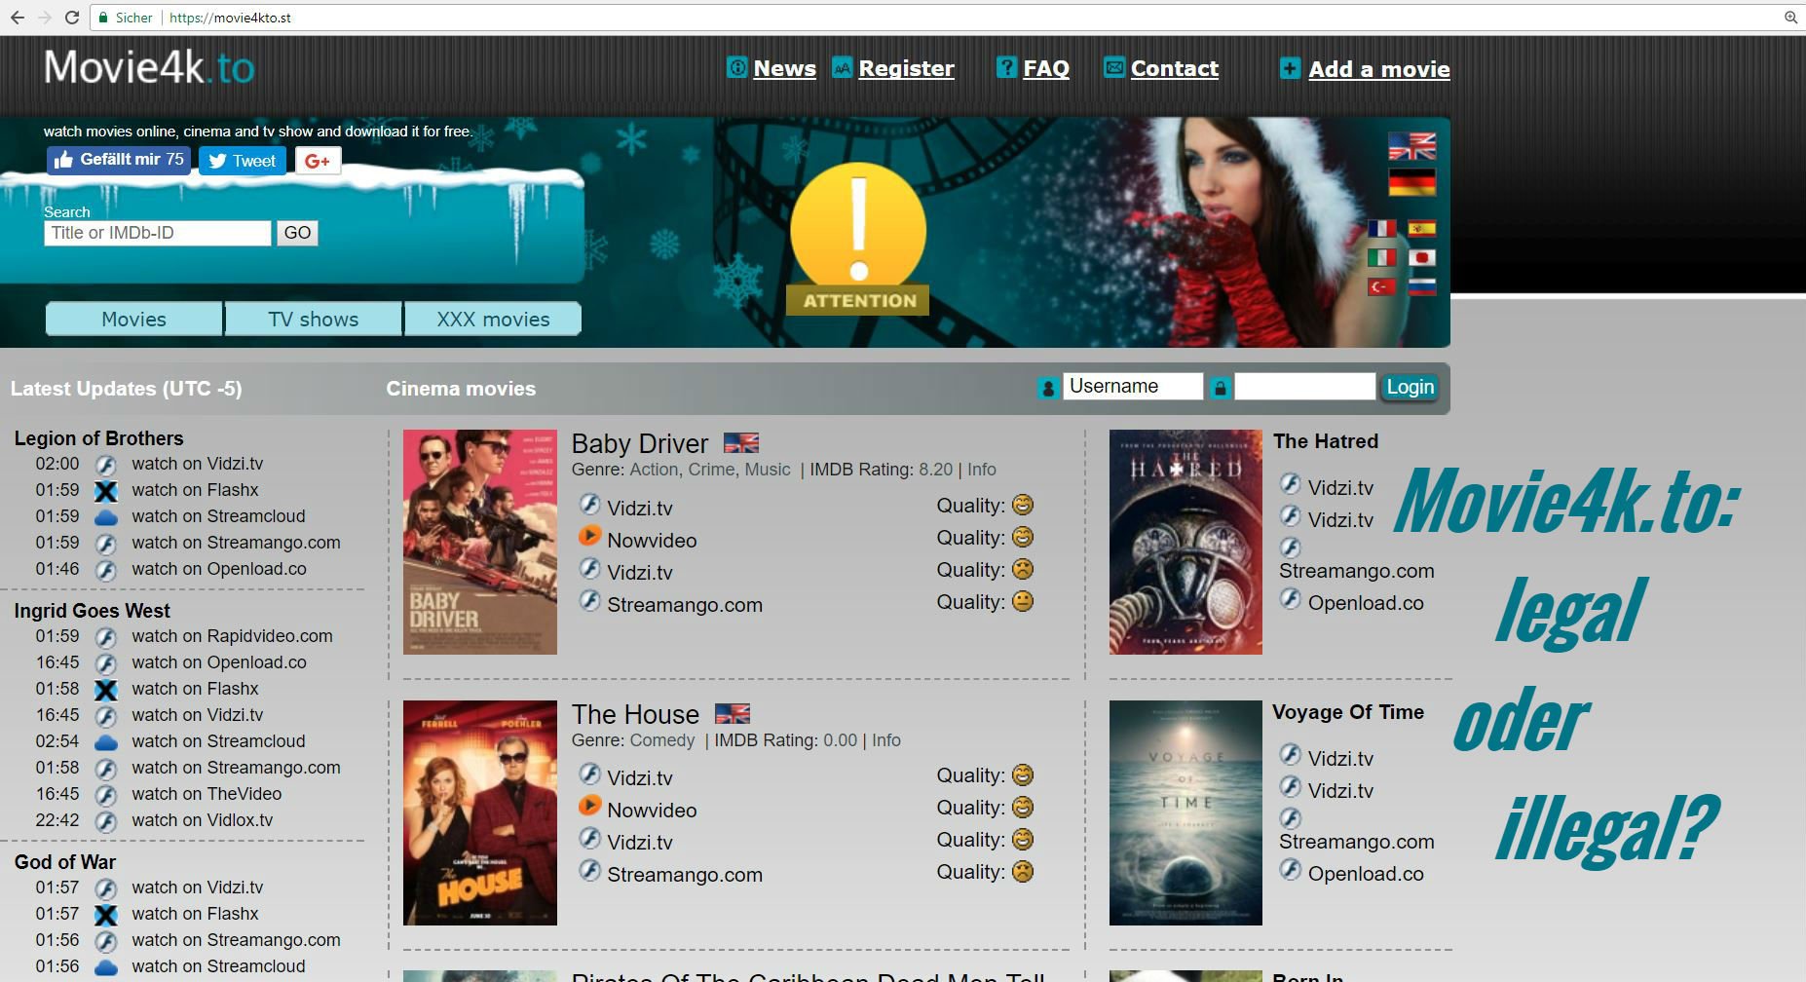Click the Movie4k.to site logo

[149, 68]
